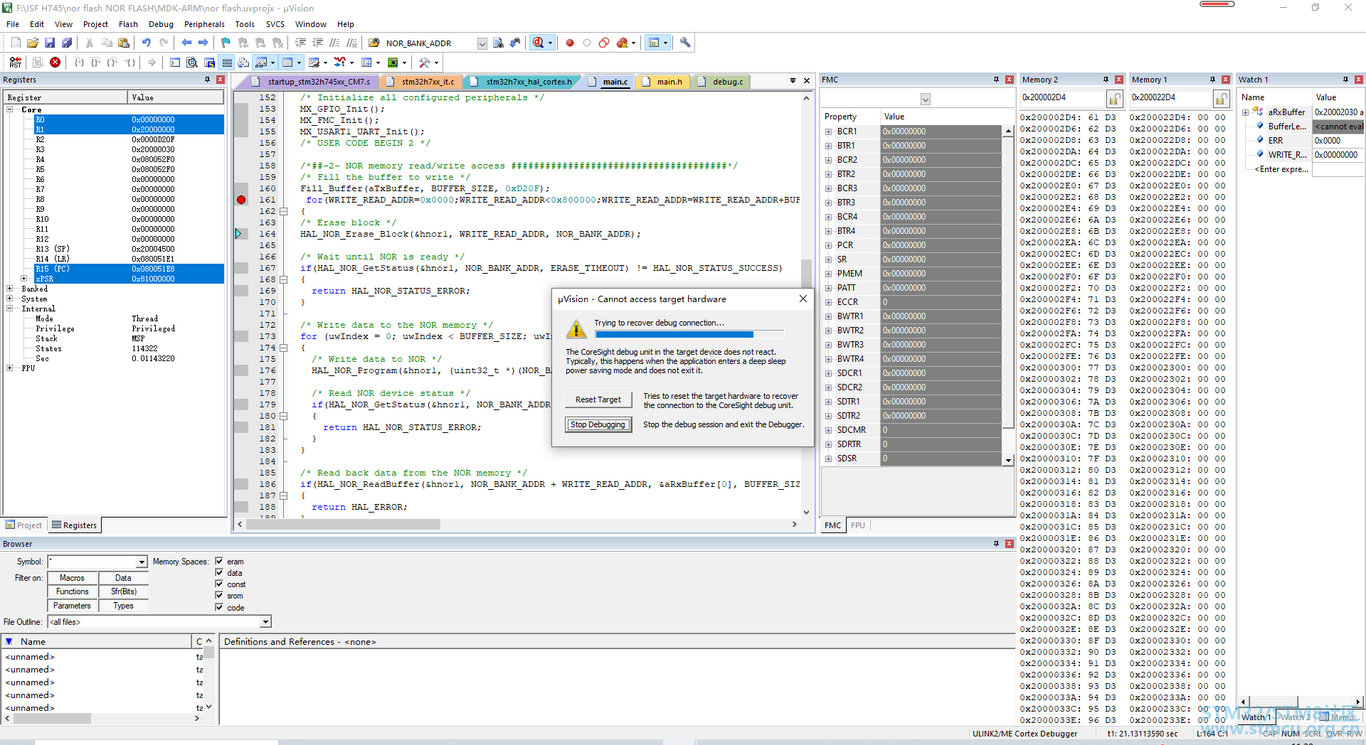Uncheck the srom memory space checkbox
This screenshot has width=1366, height=745.
tap(219, 595)
